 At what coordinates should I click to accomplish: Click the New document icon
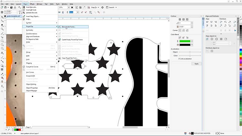(2, 7)
